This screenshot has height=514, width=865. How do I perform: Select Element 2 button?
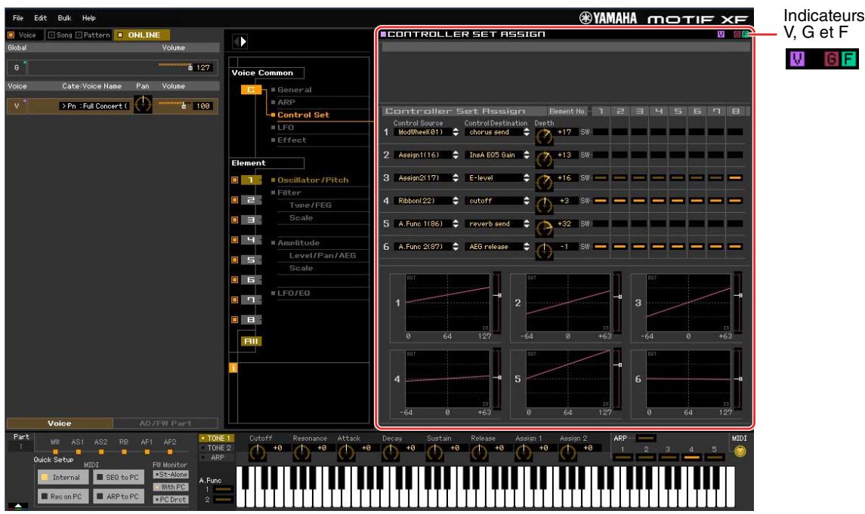point(251,200)
